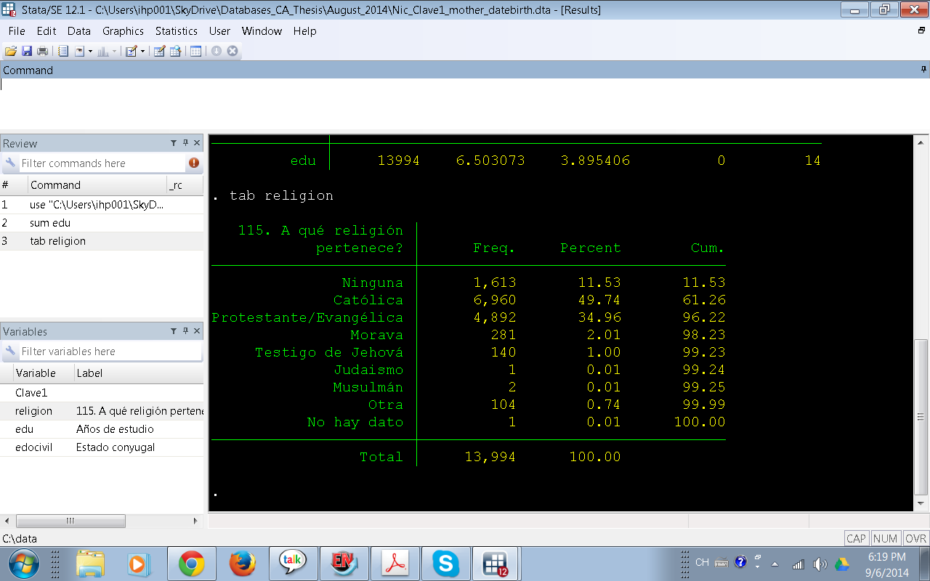Click the Command column header in Review
The width and height of the screenshot is (930, 581).
(97, 185)
